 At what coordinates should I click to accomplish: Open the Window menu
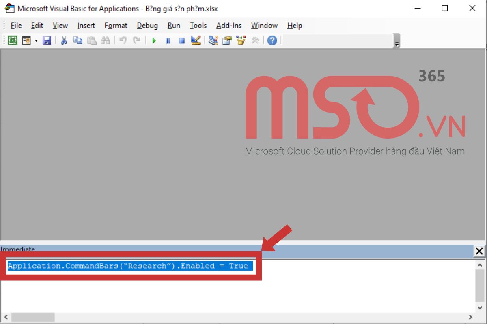click(x=264, y=25)
